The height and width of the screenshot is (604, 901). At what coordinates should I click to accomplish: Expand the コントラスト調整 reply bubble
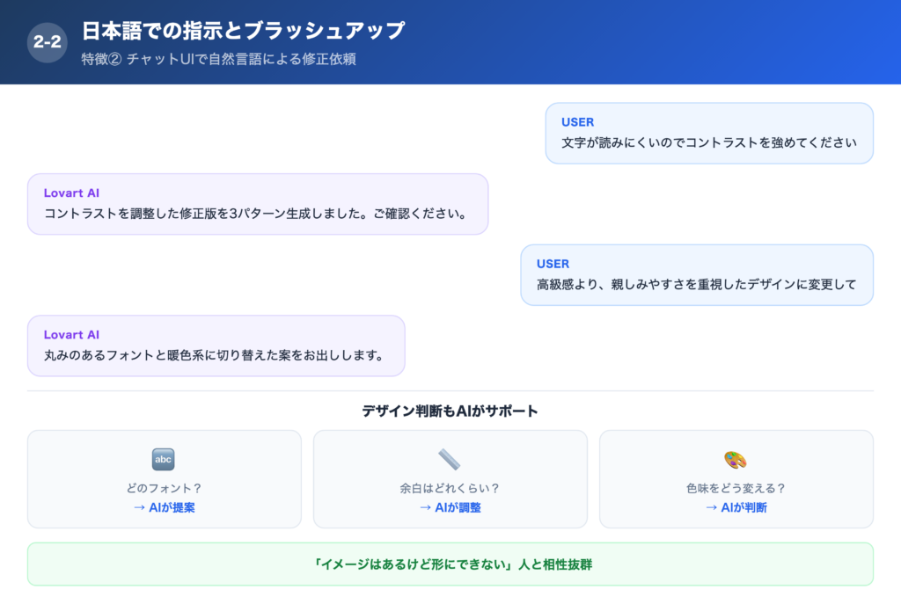pyautogui.click(x=260, y=204)
